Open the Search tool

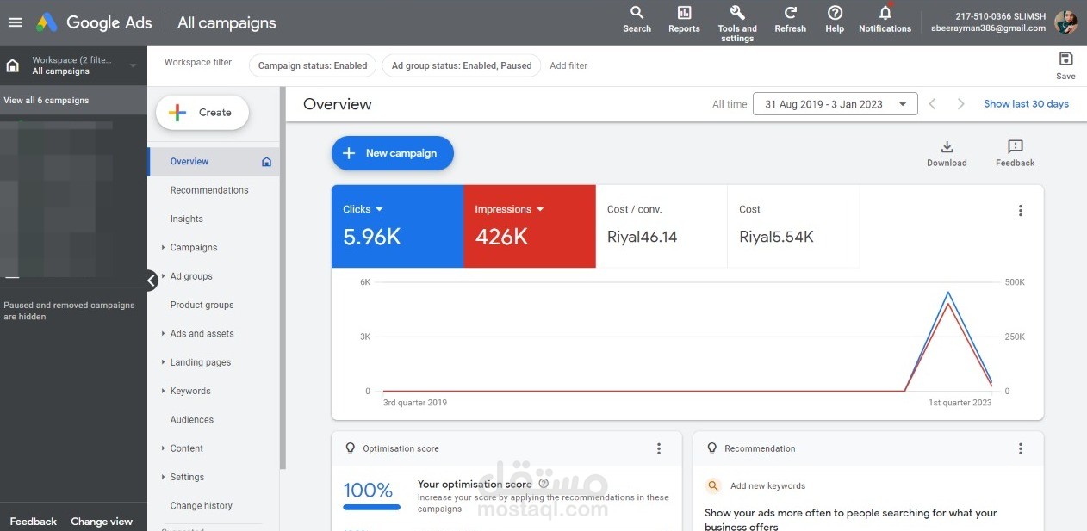pyautogui.click(x=637, y=19)
